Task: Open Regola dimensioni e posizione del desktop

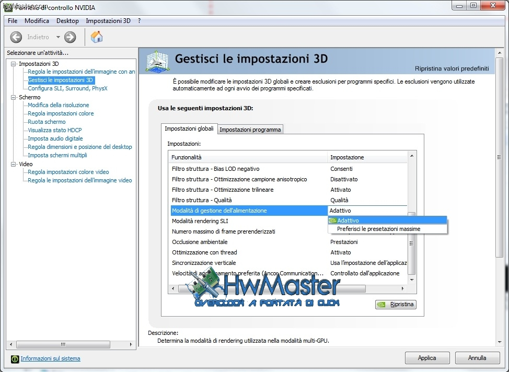Action: coord(80,147)
